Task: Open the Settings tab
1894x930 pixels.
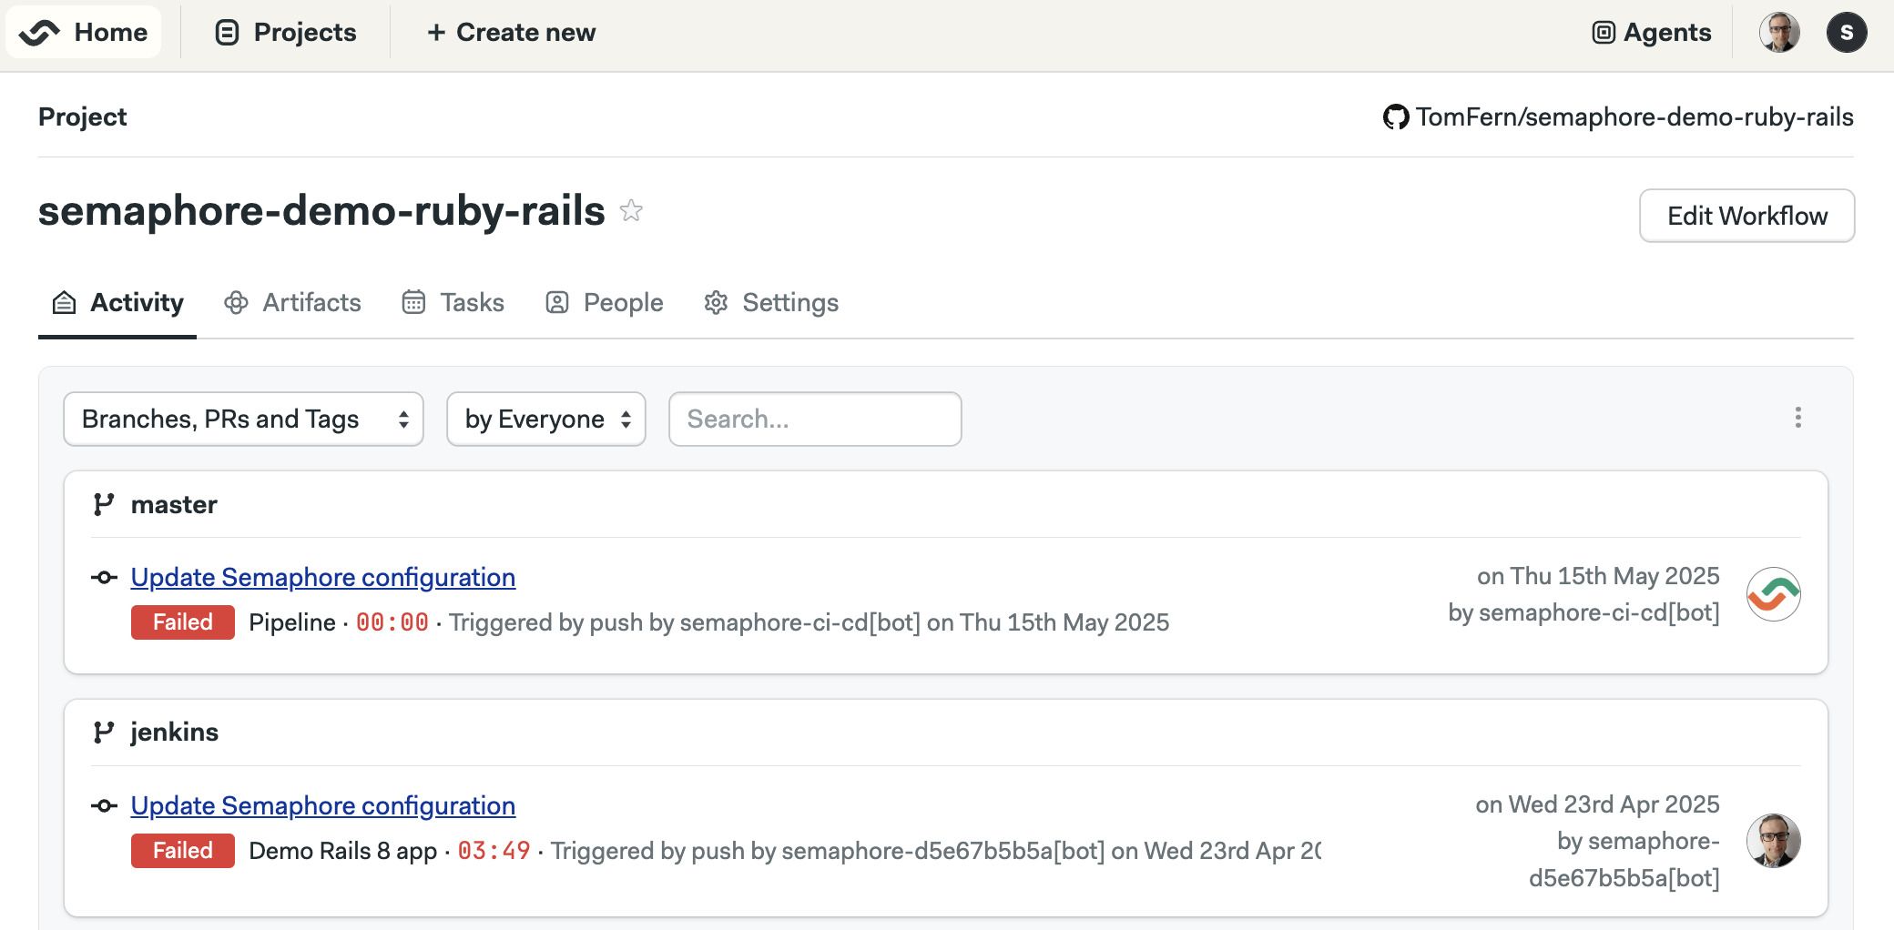Action: click(771, 303)
